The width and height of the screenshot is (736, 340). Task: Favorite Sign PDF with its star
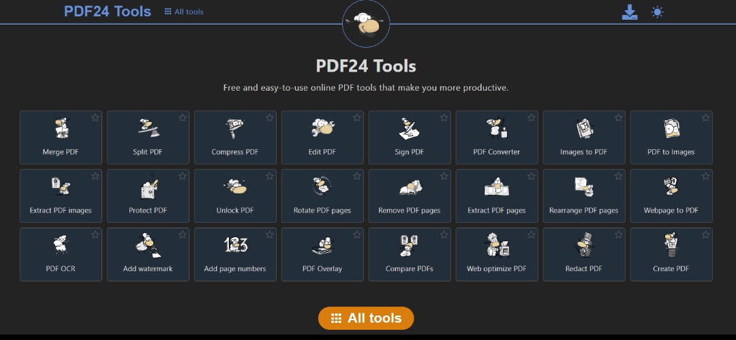[444, 117]
